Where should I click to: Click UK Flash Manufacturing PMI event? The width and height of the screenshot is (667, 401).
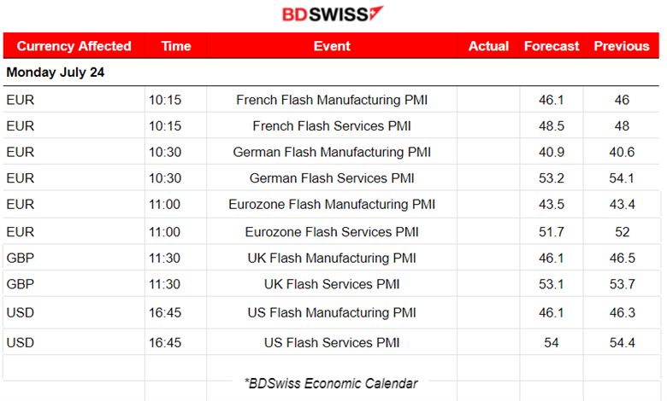(332, 258)
